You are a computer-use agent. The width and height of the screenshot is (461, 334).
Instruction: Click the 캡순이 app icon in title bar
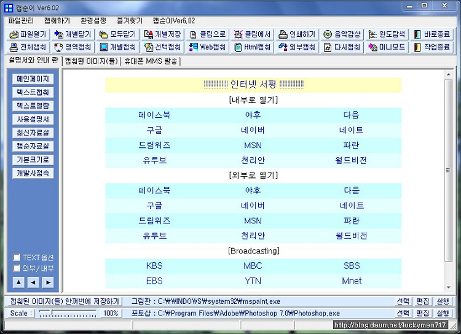click(x=9, y=8)
